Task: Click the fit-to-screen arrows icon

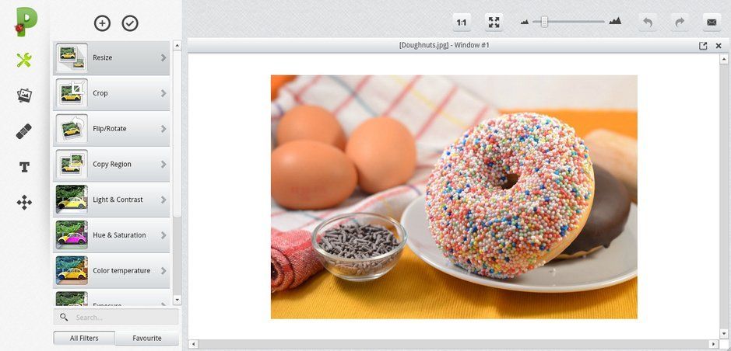Action: 494,23
